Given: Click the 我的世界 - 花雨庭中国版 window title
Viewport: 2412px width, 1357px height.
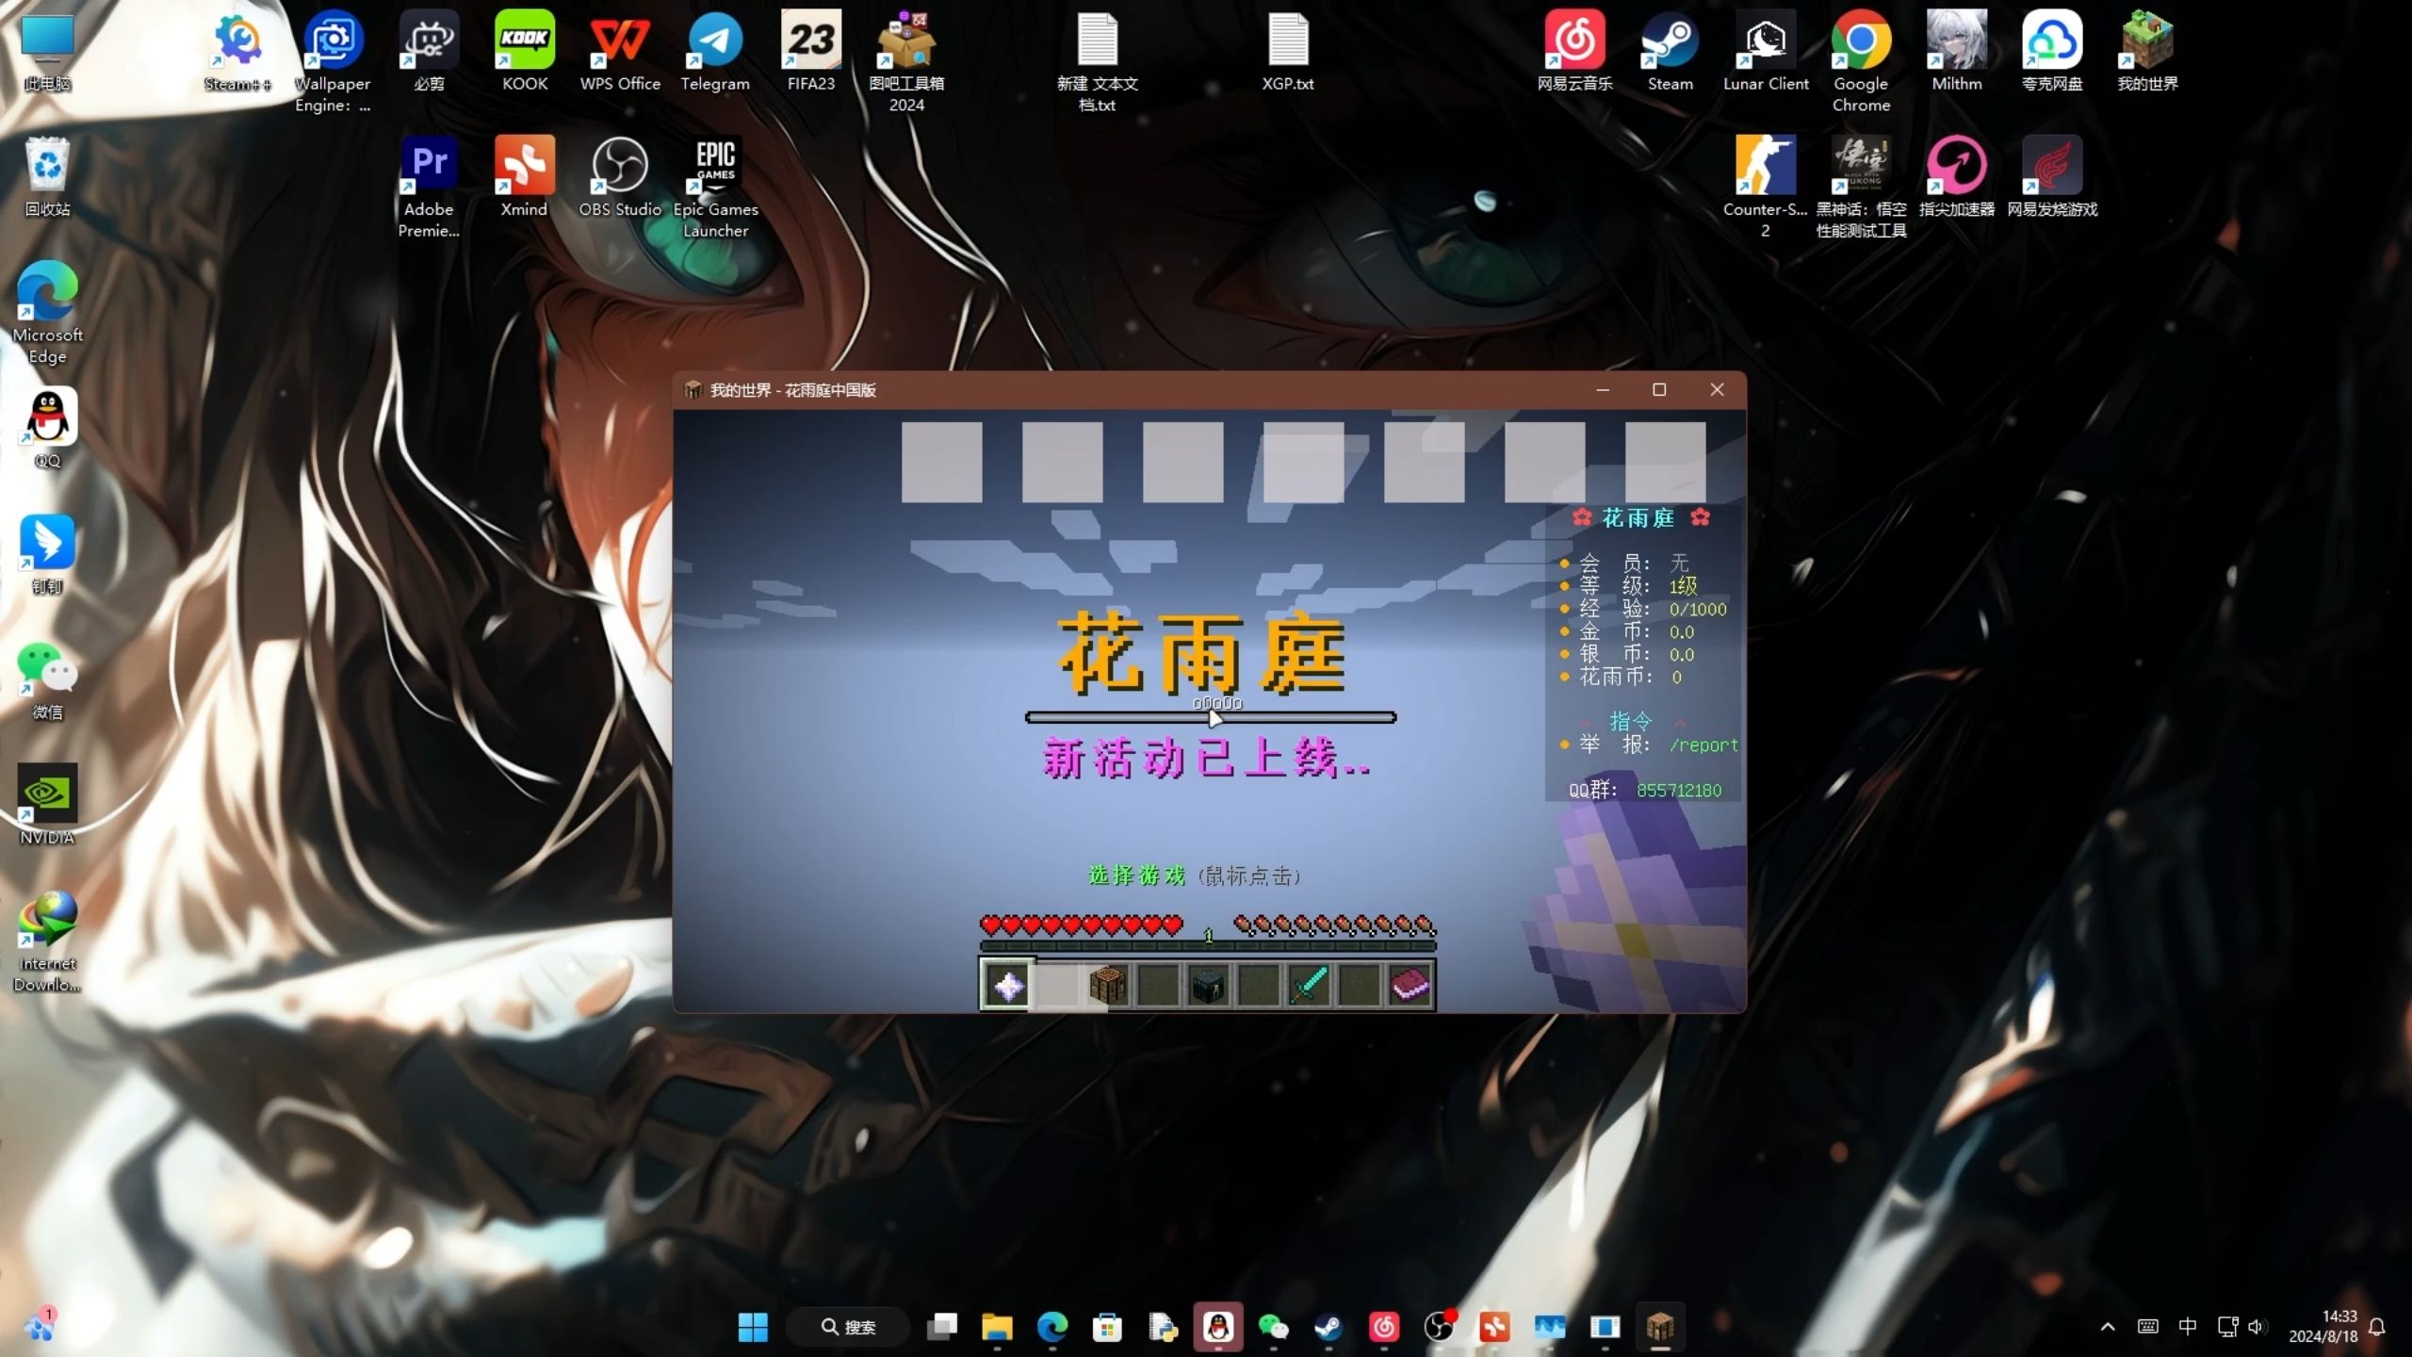Looking at the screenshot, I should click(x=792, y=390).
